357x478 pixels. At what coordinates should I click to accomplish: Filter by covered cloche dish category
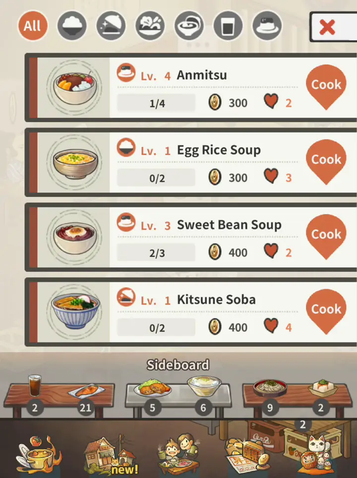[111, 26]
